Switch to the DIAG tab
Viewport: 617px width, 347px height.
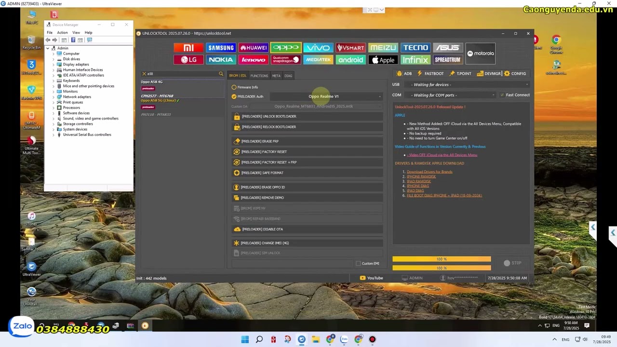coord(288,76)
